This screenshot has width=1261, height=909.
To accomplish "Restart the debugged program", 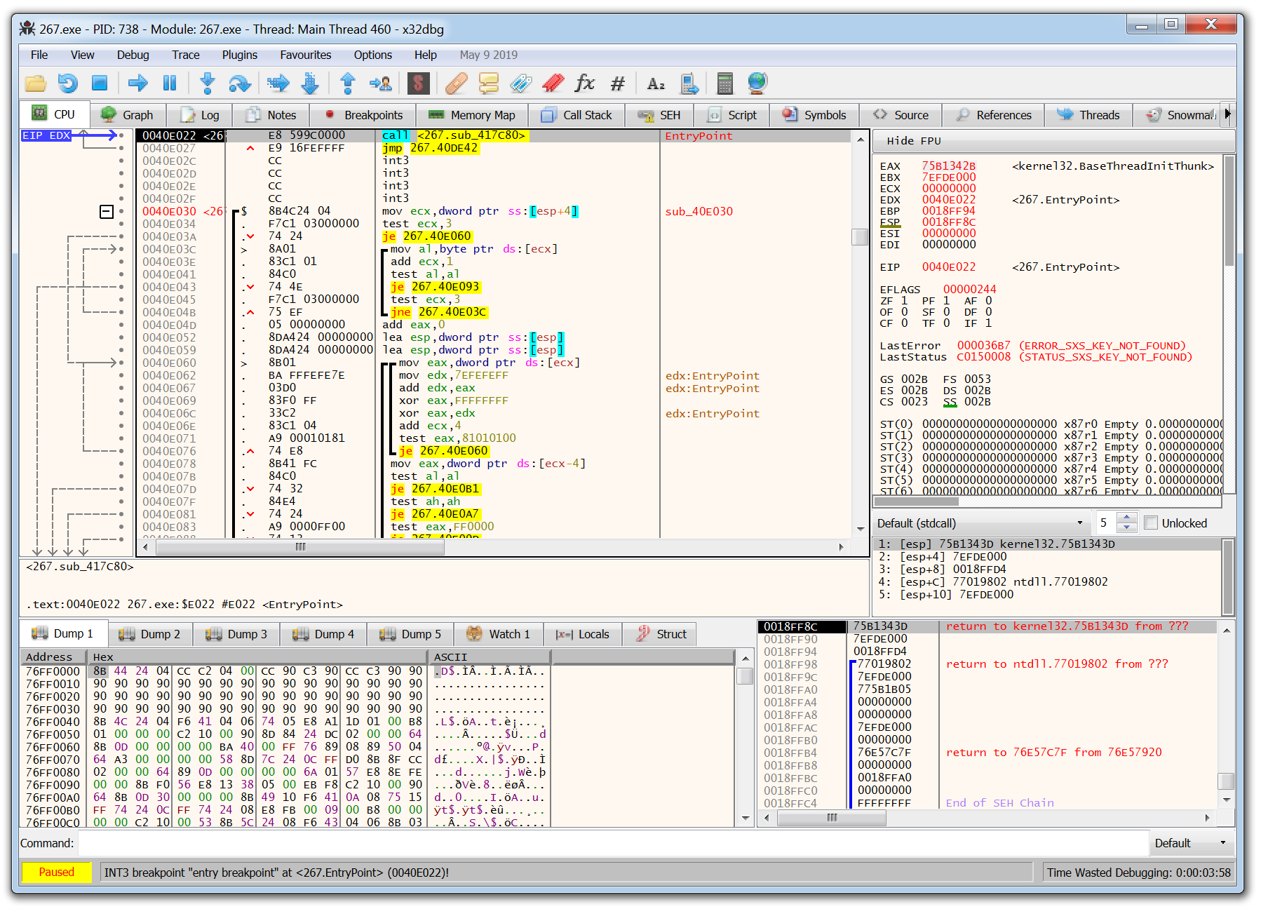I will click(x=67, y=83).
